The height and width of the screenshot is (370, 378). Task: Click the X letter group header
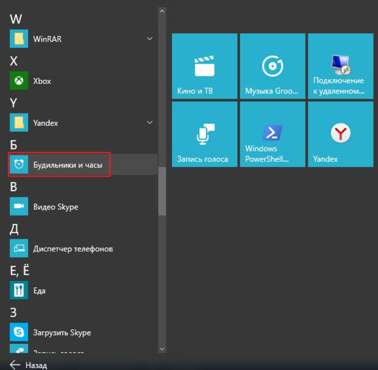pyautogui.click(x=14, y=61)
